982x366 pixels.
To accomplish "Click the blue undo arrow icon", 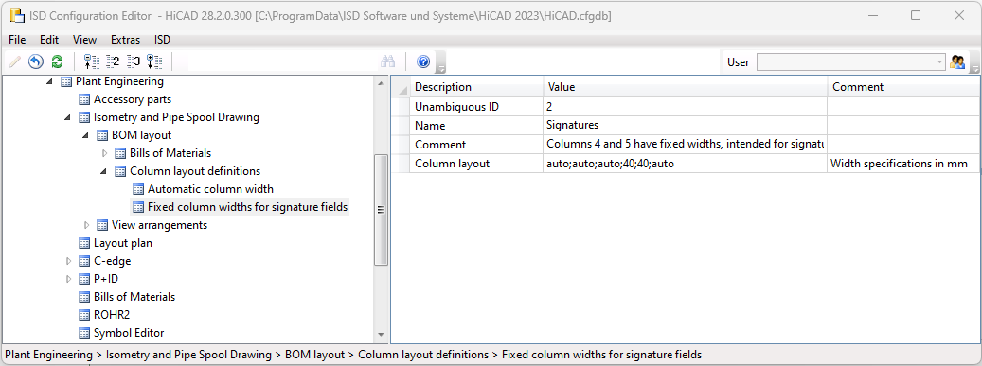I will (x=36, y=61).
